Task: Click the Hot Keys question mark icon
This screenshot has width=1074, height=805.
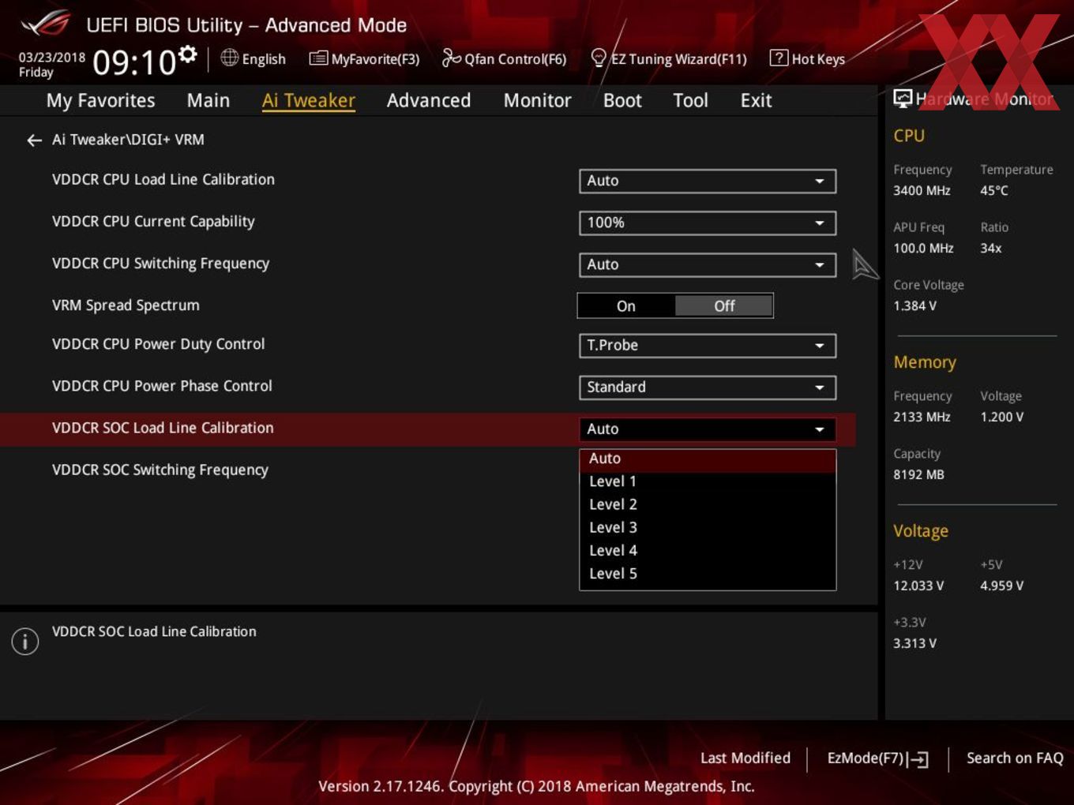Action: [779, 58]
